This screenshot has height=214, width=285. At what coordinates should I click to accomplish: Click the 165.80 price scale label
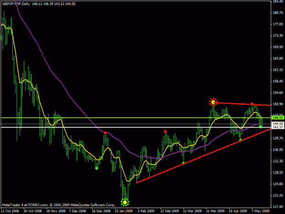point(278,58)
